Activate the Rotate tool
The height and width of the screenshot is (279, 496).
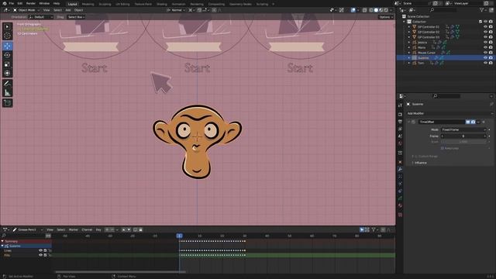pyautogui.click(x=7, y=55)
